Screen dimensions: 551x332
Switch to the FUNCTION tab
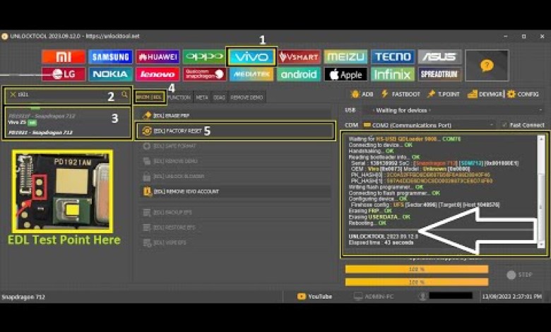(179, 97)
